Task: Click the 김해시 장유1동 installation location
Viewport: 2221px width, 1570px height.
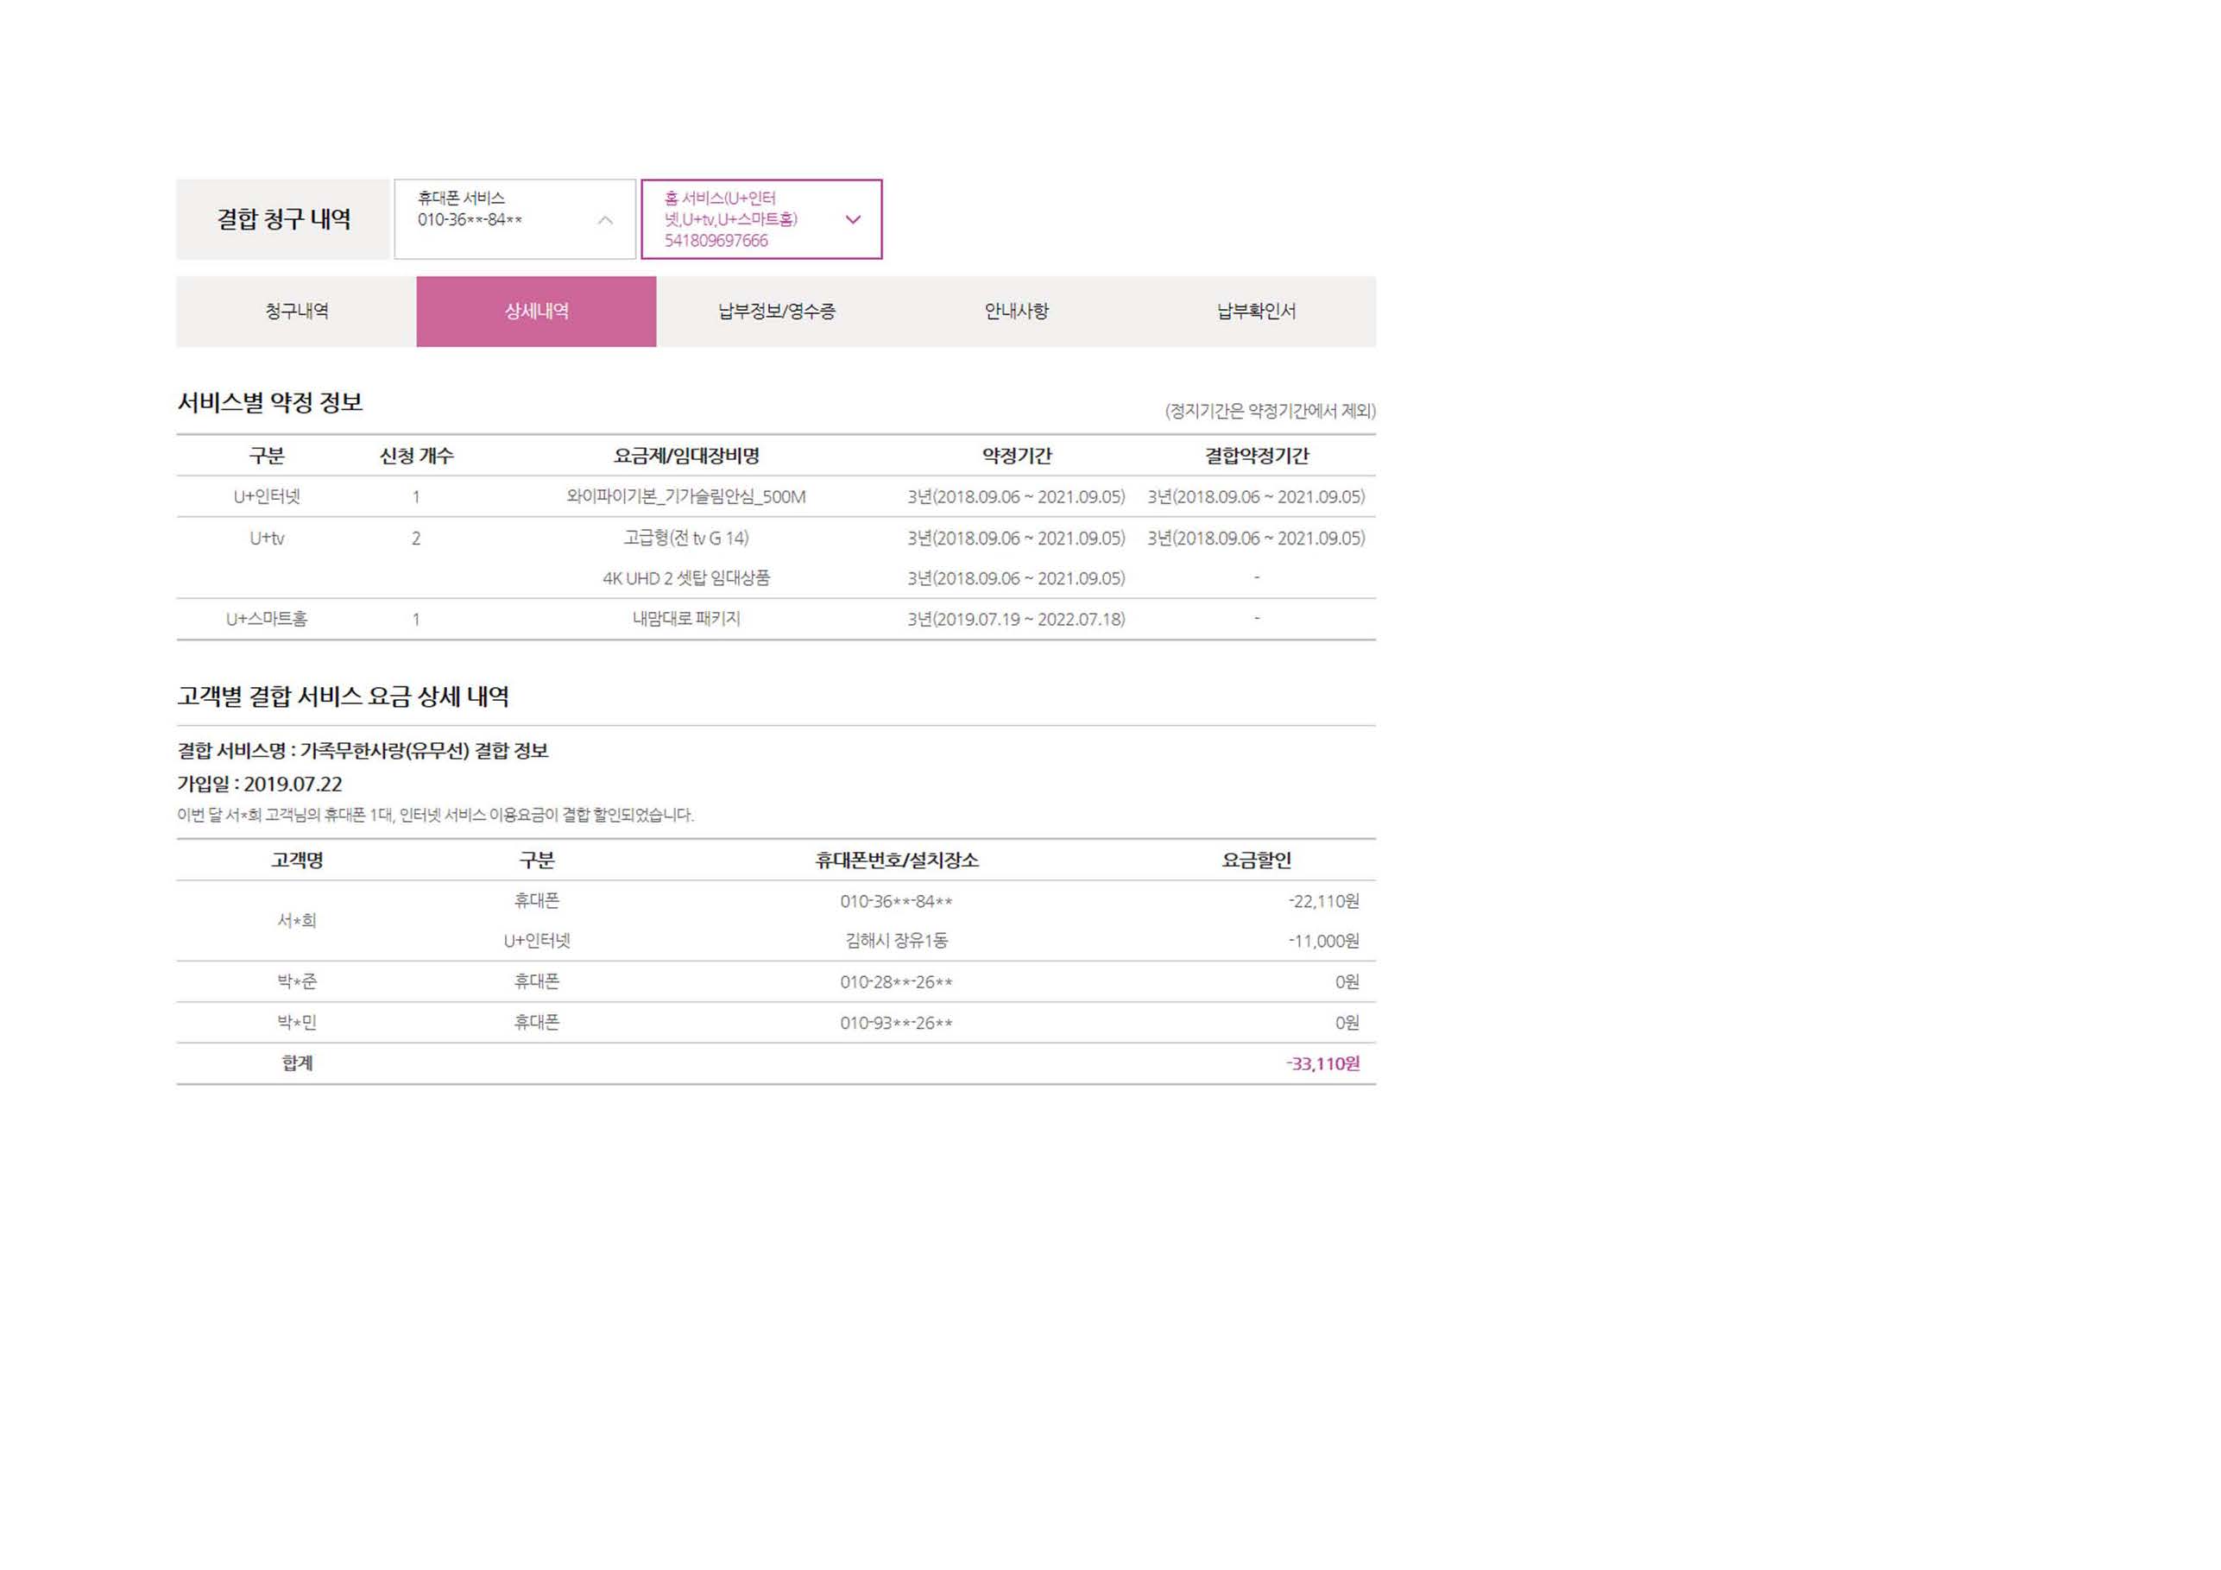Action: pyautogui.click(x=896, y=942)
